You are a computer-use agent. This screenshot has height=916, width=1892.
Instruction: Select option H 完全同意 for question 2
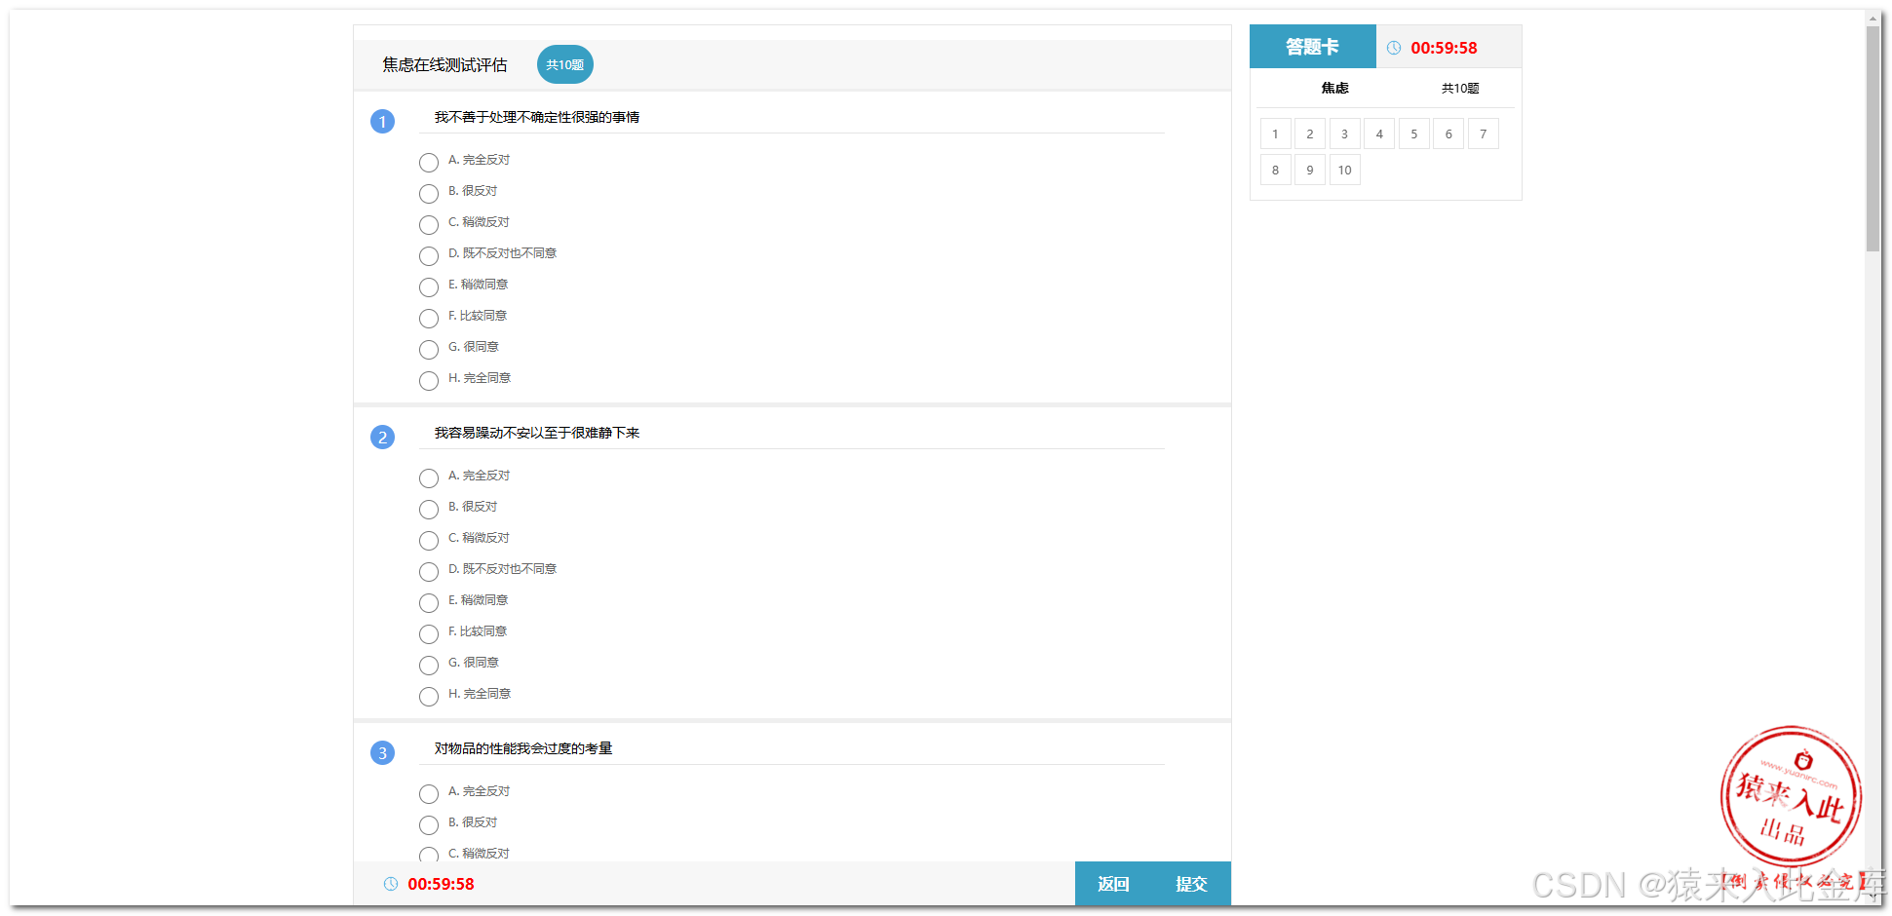click(x=429, y=697)
